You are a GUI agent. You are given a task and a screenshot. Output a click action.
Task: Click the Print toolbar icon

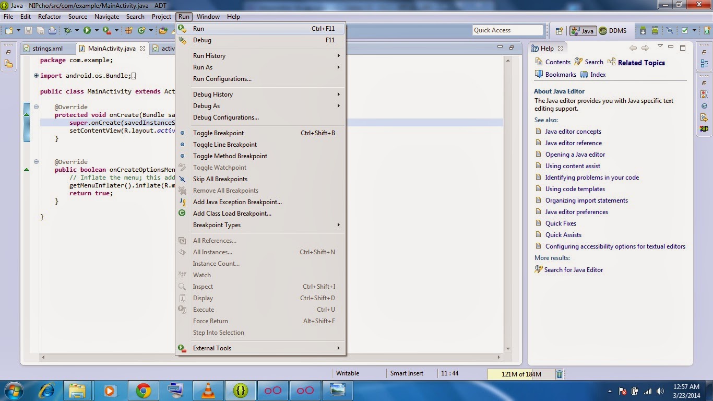pyautogui.click(x=52, y=30)
